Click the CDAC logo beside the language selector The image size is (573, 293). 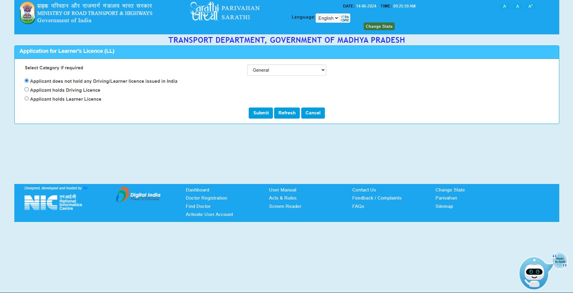coord(345,18)
